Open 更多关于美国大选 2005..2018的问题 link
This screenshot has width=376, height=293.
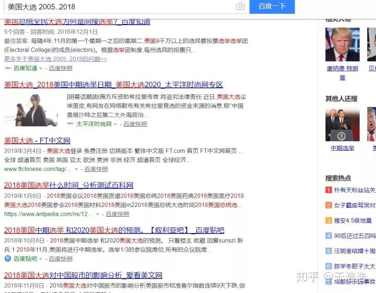pos(56,59)
